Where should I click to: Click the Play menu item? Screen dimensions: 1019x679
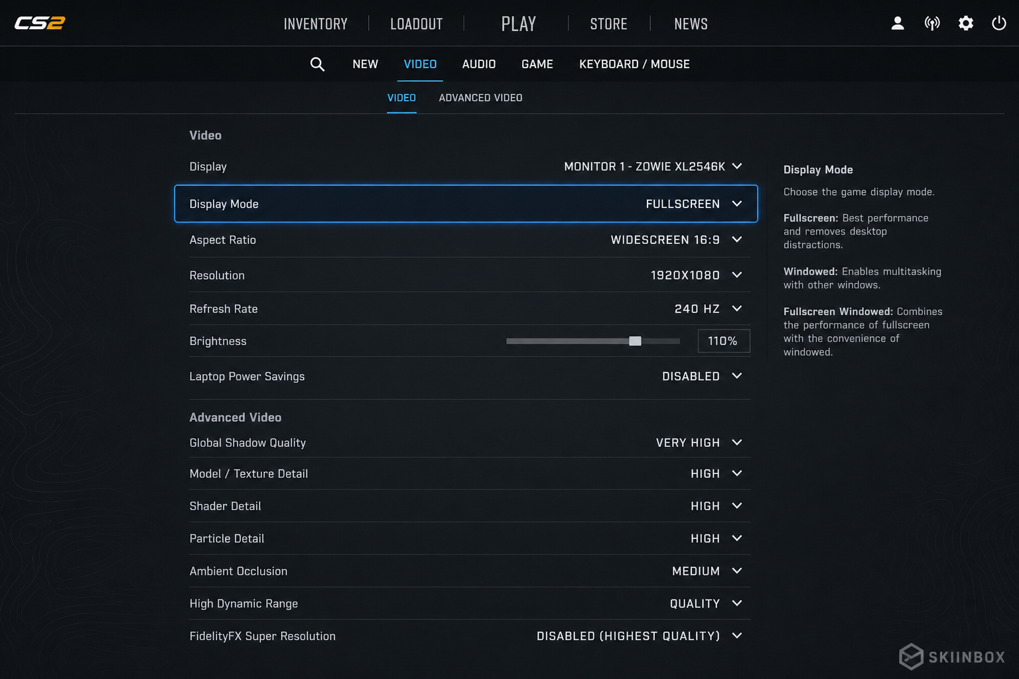(x=519, y=24)
